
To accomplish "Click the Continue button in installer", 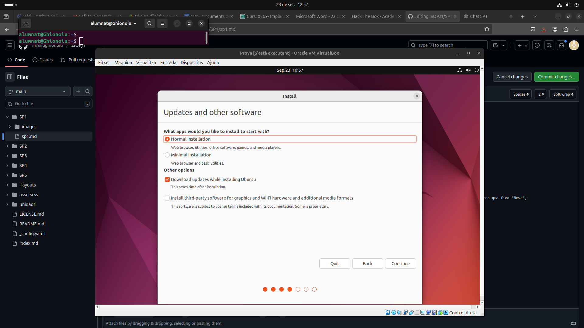I will [400, 264].
